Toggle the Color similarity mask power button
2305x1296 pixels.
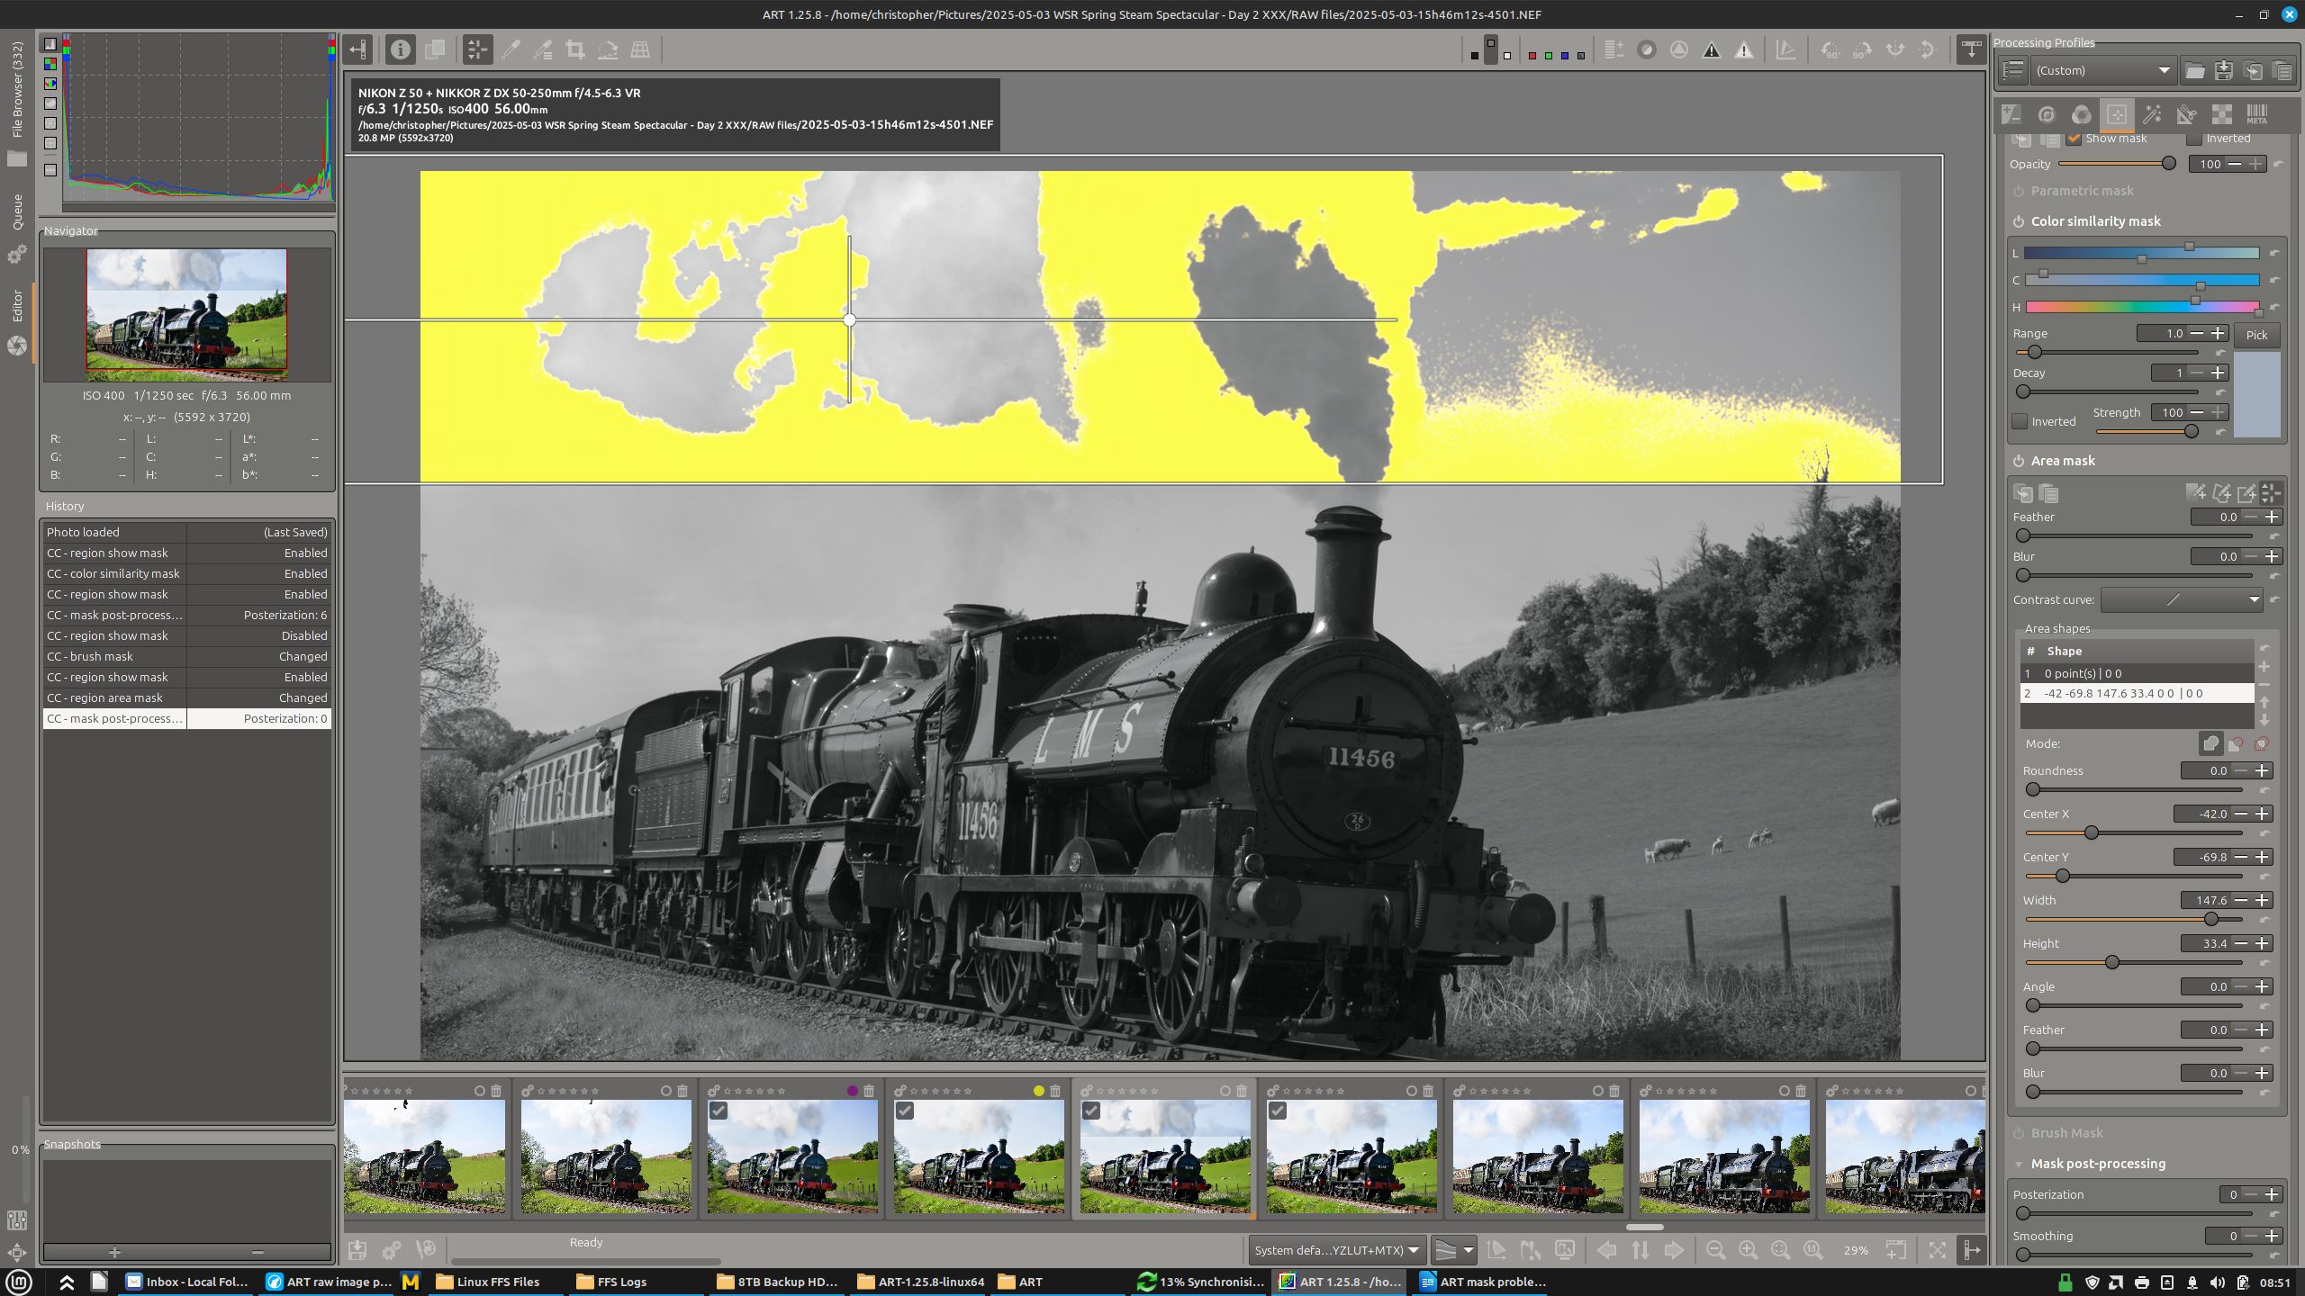click(x=2019, y=221)
